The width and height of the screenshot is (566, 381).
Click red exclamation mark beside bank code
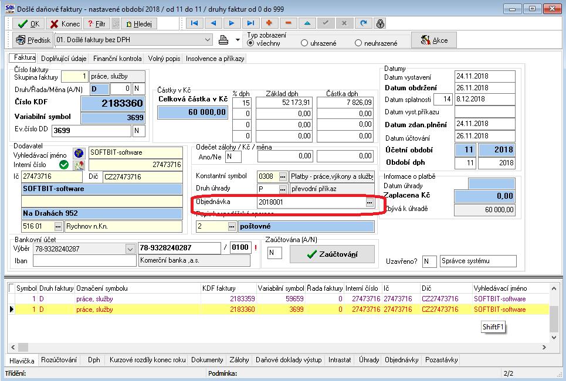point(256,248)
